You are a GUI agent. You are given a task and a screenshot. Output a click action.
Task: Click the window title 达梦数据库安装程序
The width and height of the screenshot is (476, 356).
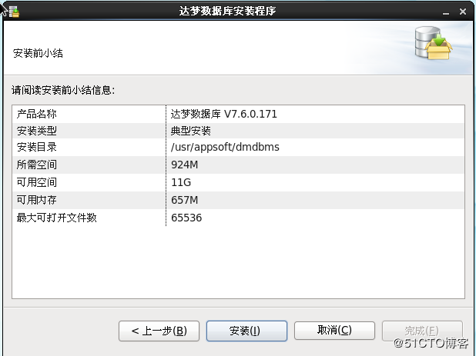tap(227, 12)
